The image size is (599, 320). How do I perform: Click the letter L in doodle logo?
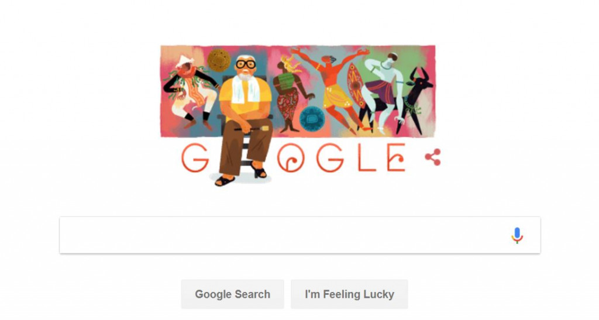[x=367, y=157]
